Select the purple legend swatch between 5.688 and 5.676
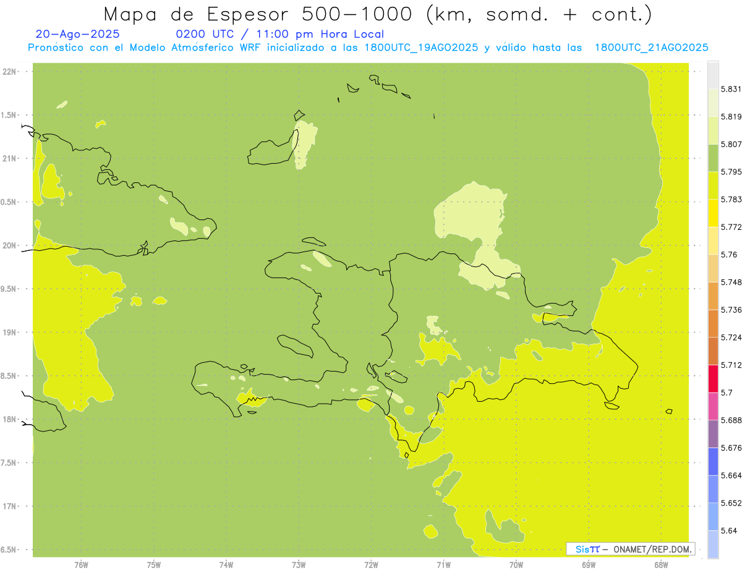This screenshot has width=742, height=573. tap(713, 434)
